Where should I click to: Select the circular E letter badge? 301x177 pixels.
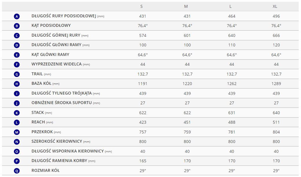(x=17, y=55)
